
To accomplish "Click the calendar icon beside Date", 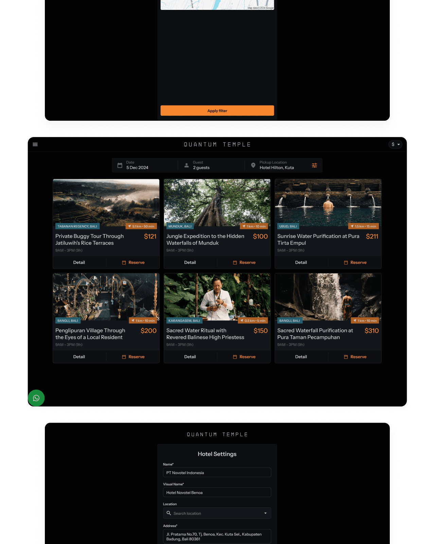I will point(120,165).
